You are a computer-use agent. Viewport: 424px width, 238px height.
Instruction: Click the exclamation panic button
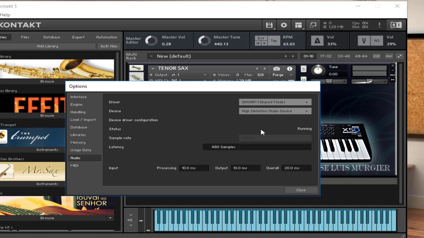coord(379,25)
